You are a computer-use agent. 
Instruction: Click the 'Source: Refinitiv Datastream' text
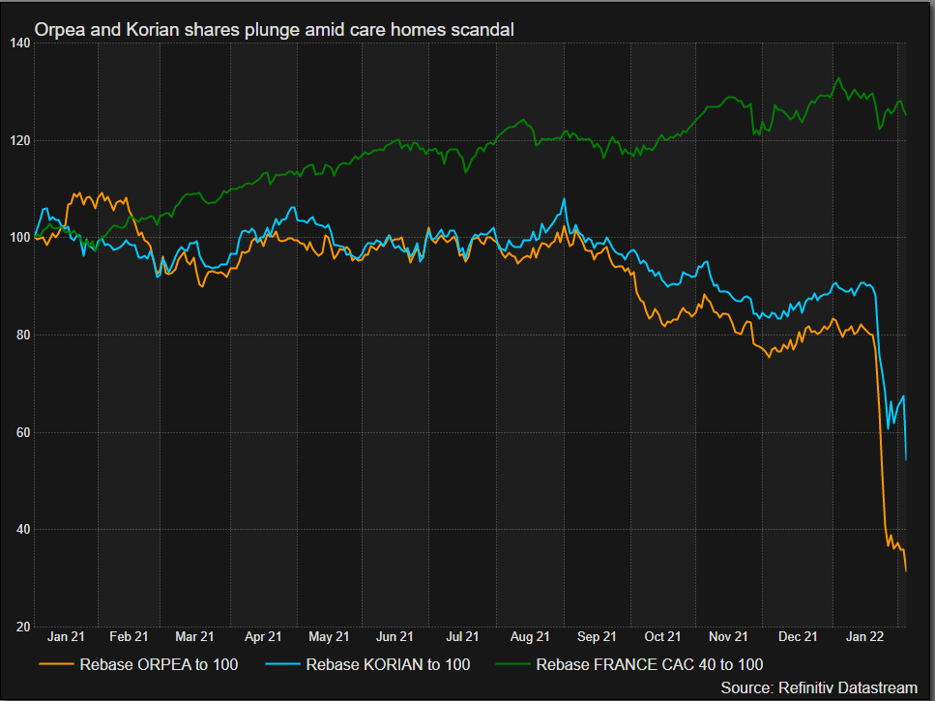[818, 686]
